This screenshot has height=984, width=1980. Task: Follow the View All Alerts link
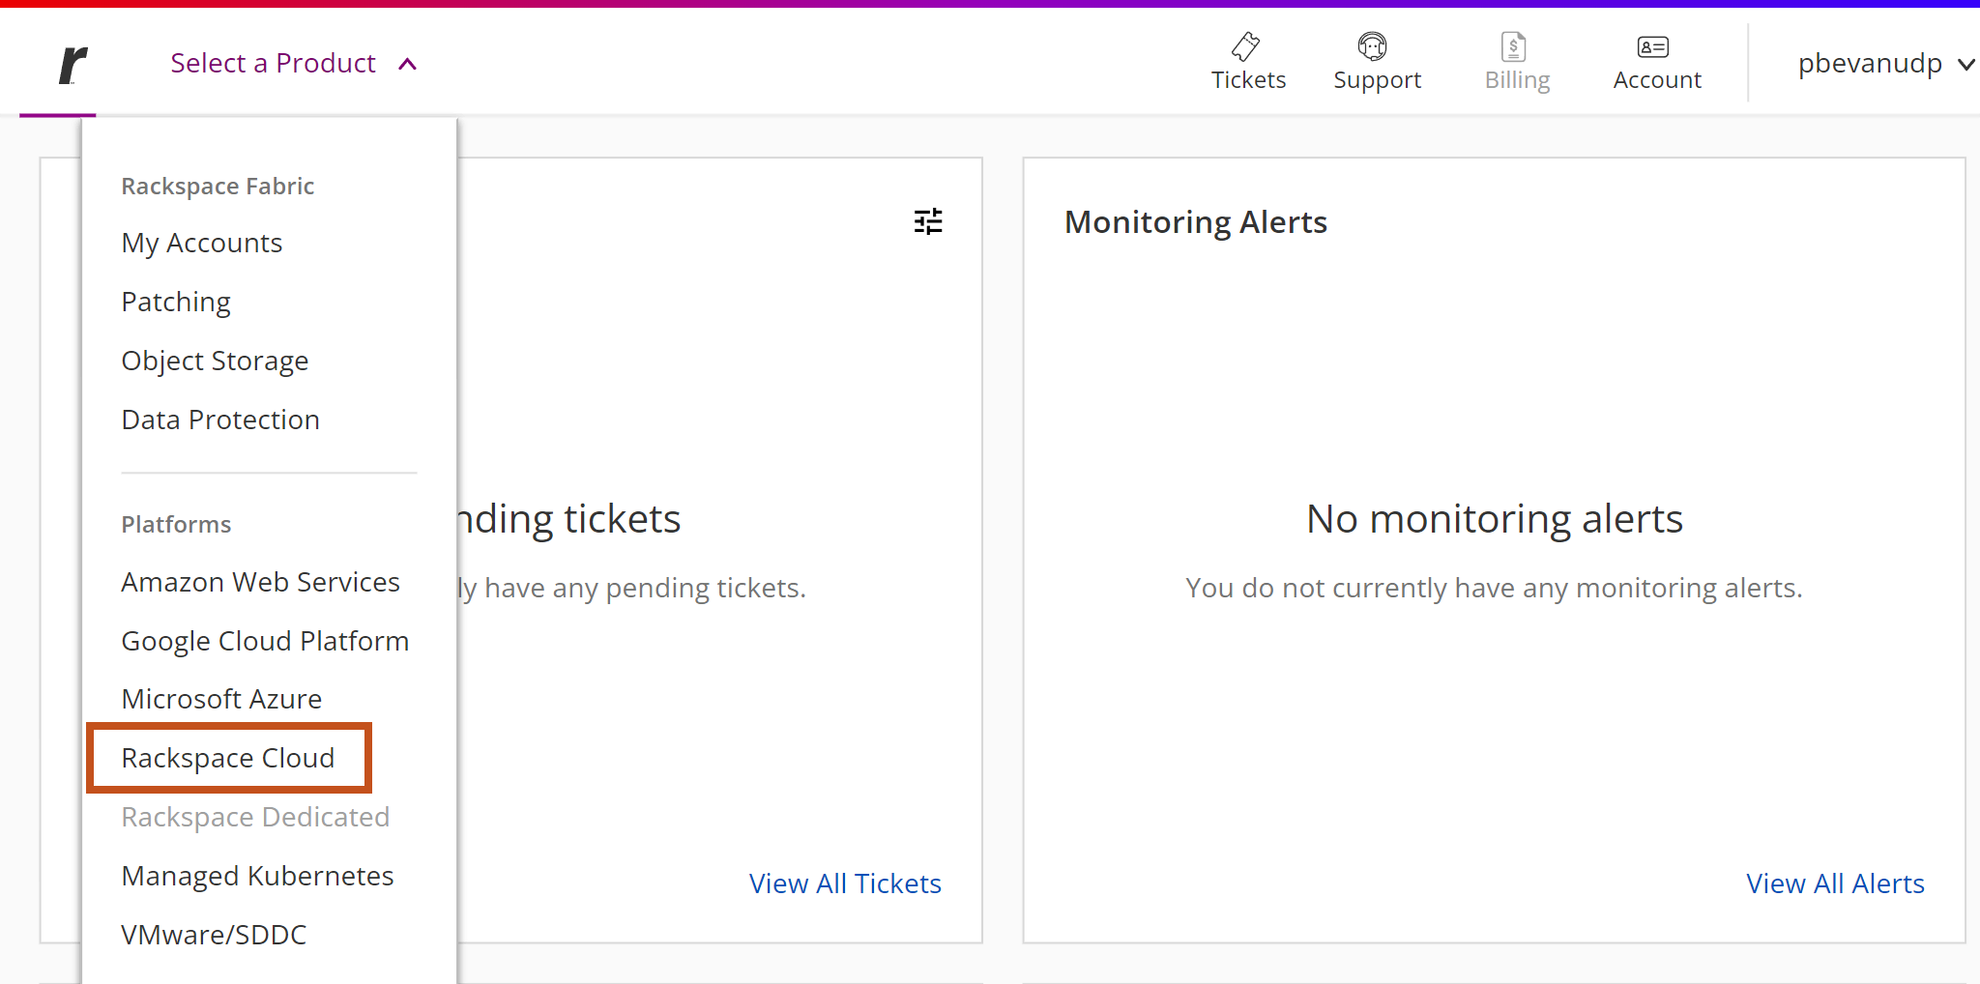[1834, 883]
